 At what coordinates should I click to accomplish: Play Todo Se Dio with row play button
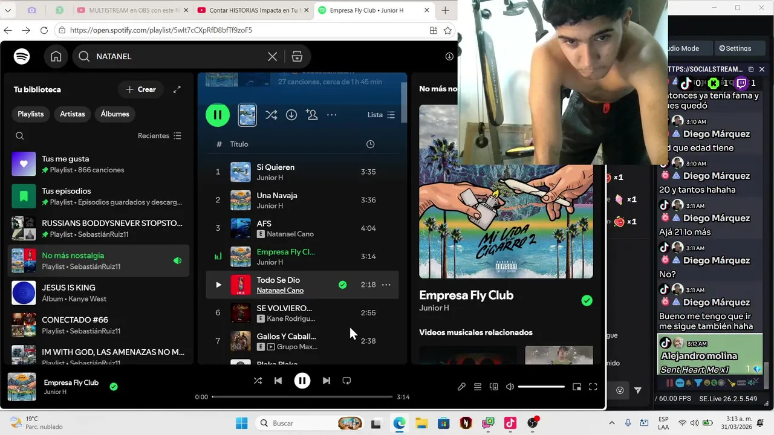coord(218,285)
